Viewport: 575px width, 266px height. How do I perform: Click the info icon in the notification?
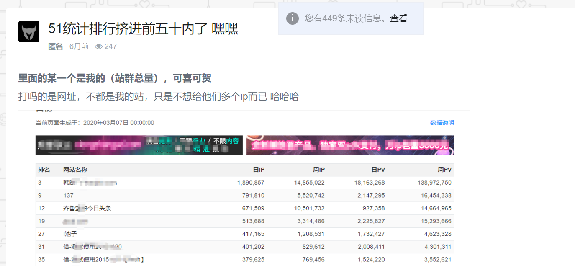pyautogui.click(x=293, y=18)
